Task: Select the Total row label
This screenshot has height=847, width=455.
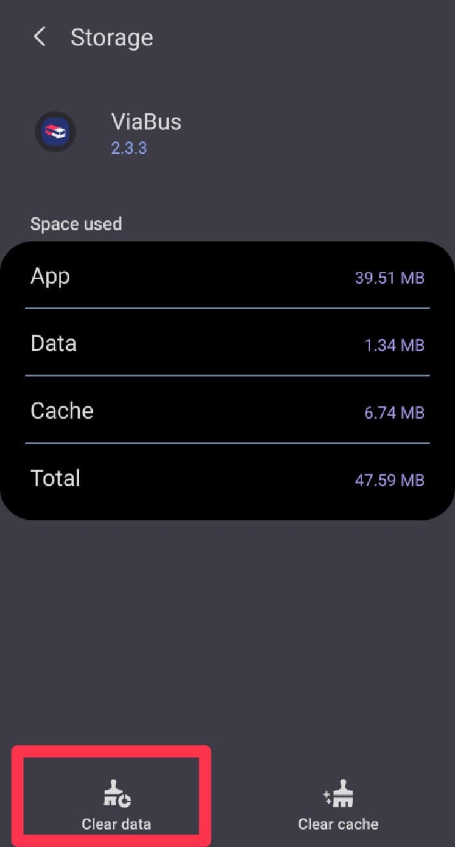Action: pos(55,478)
